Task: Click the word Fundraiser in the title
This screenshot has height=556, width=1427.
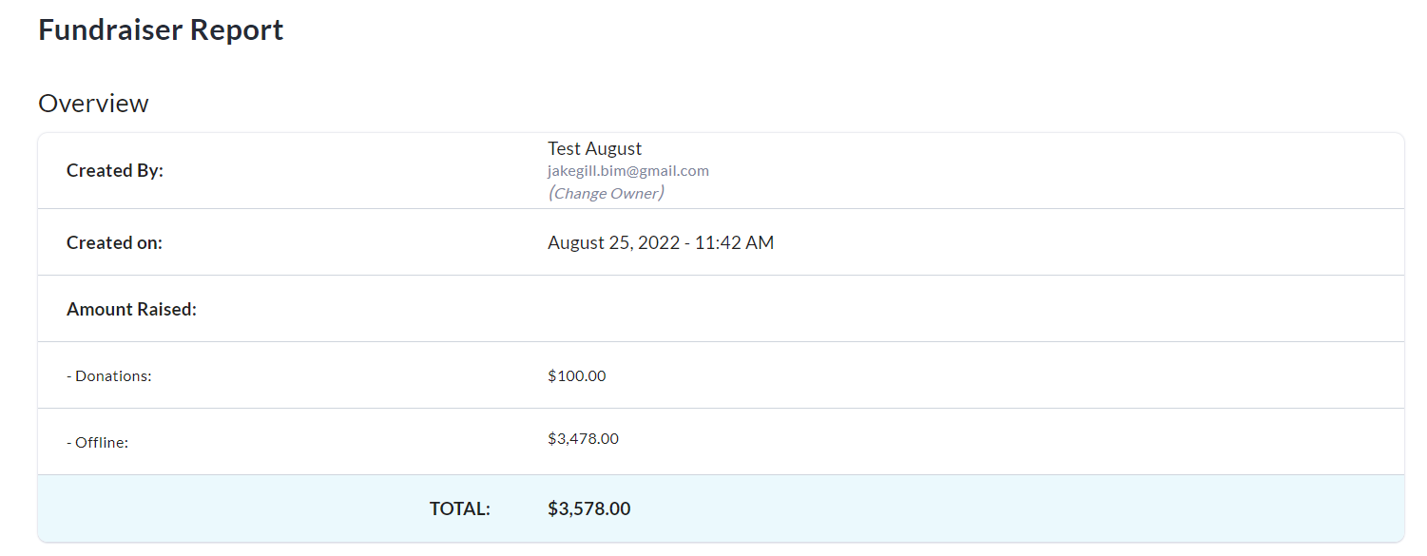Action: (110, 29)
